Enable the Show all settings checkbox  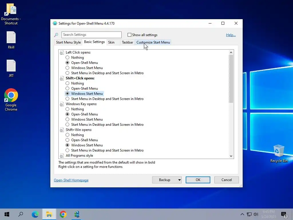click(129, 35)
